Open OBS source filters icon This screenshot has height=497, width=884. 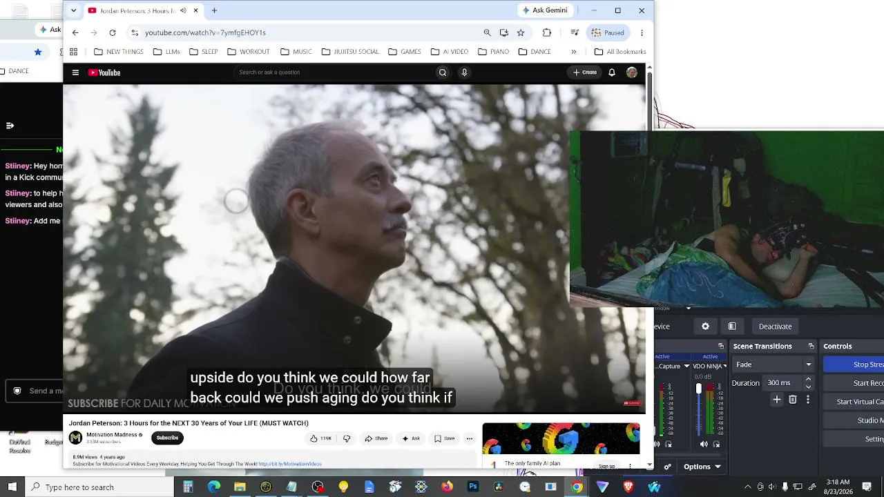(x=732, y=327)
